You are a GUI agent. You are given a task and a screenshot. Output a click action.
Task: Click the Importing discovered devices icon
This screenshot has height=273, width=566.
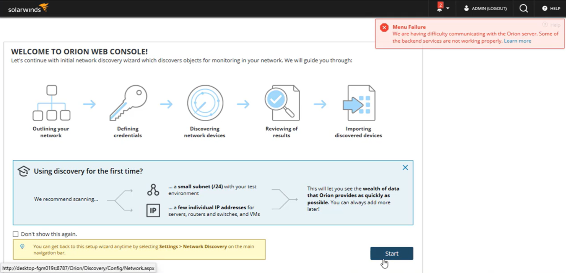pos(358,102)
